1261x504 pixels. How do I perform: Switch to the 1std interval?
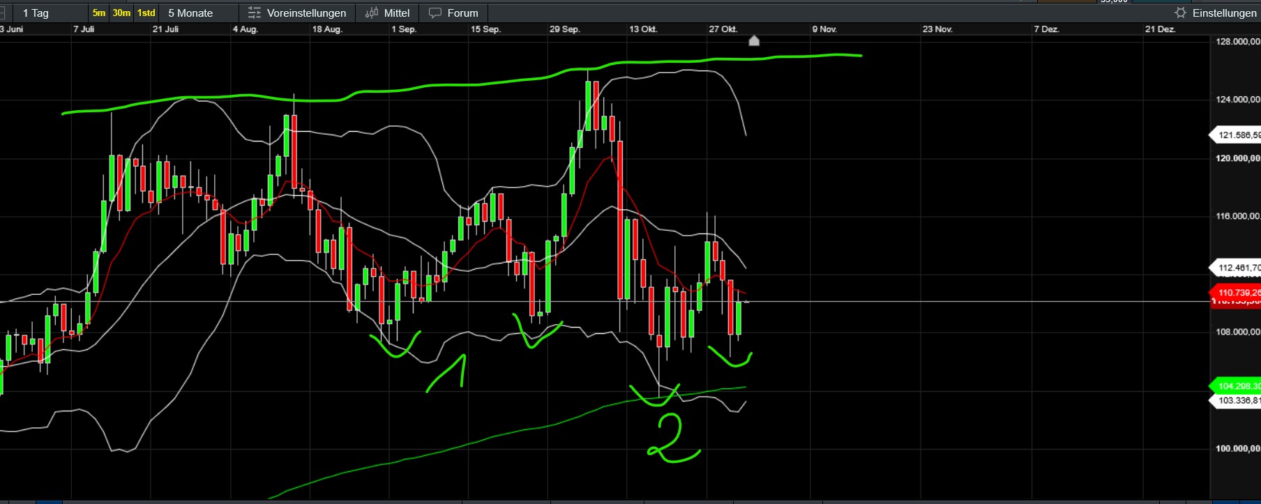click(x=146, y=13)
